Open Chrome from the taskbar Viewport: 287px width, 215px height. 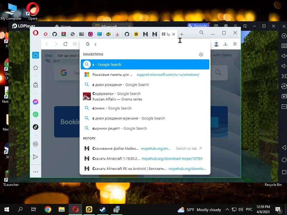coord(48,209)
